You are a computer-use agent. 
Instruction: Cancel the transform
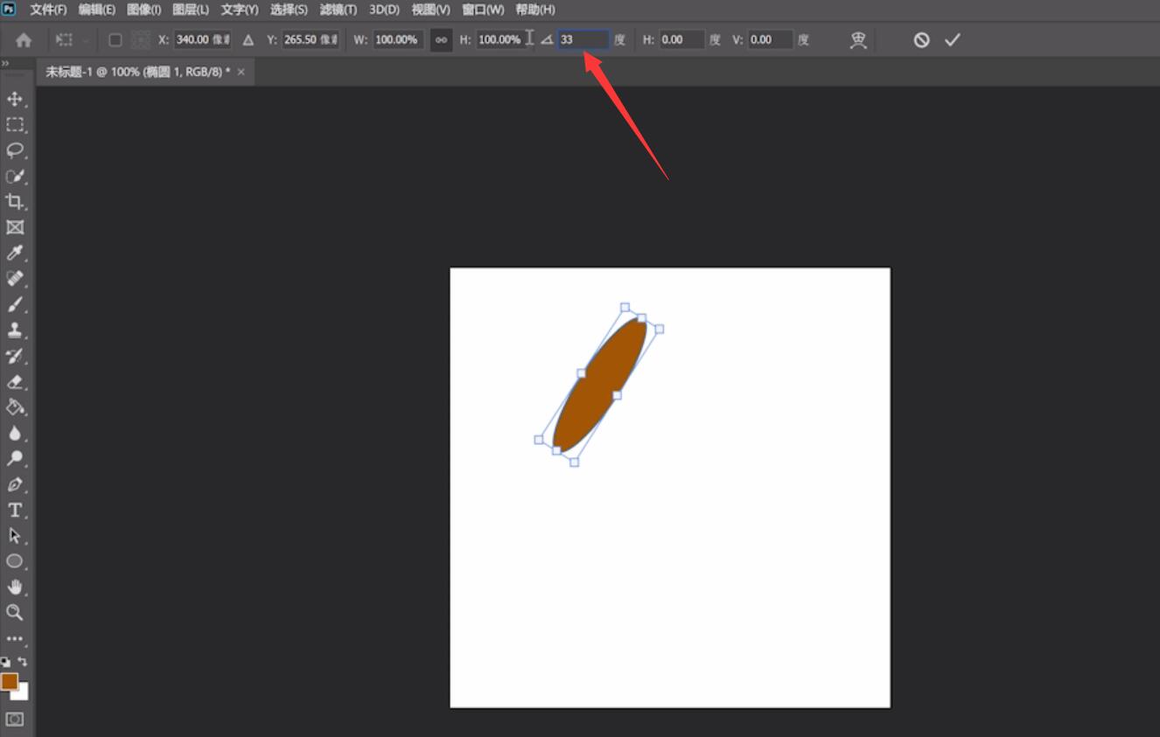coord(921,40)
